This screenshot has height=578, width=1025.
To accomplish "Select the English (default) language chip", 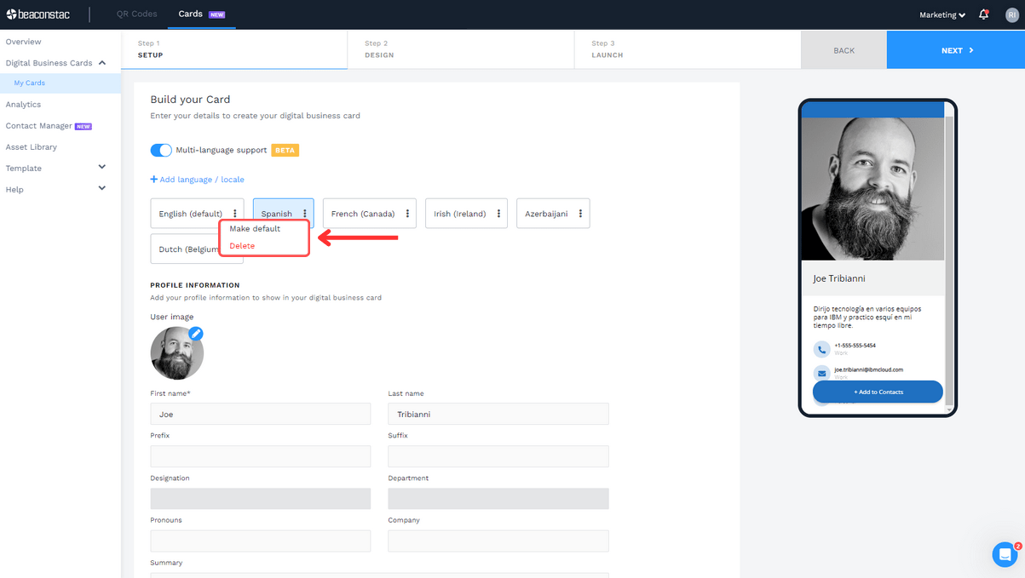I will pos(197,214).
